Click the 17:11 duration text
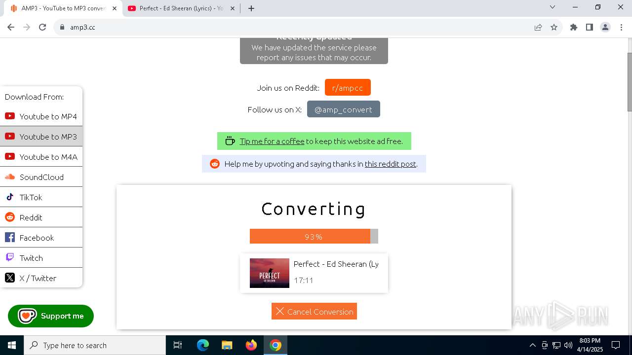Image resolution: width=632 pixels, height=355 pixels. pos(304,281)
